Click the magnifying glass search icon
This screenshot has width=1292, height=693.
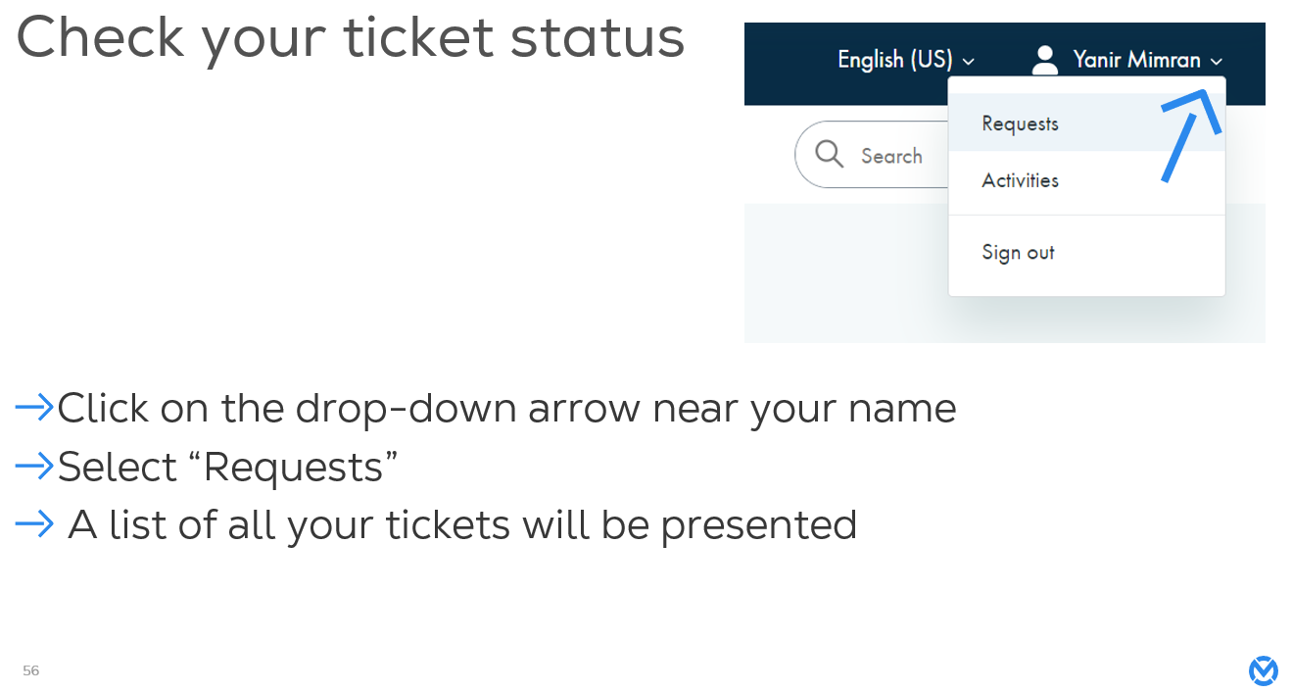(x=829, y=154)
